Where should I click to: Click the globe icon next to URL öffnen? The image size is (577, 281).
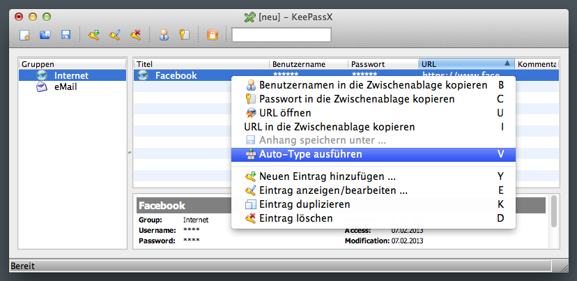click(x=251, y=113)
